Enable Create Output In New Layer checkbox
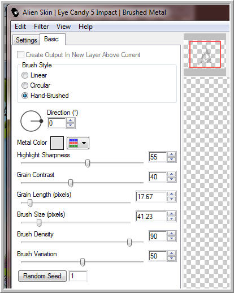The height and width of the screenshot is (293, 234). [20, 55]
